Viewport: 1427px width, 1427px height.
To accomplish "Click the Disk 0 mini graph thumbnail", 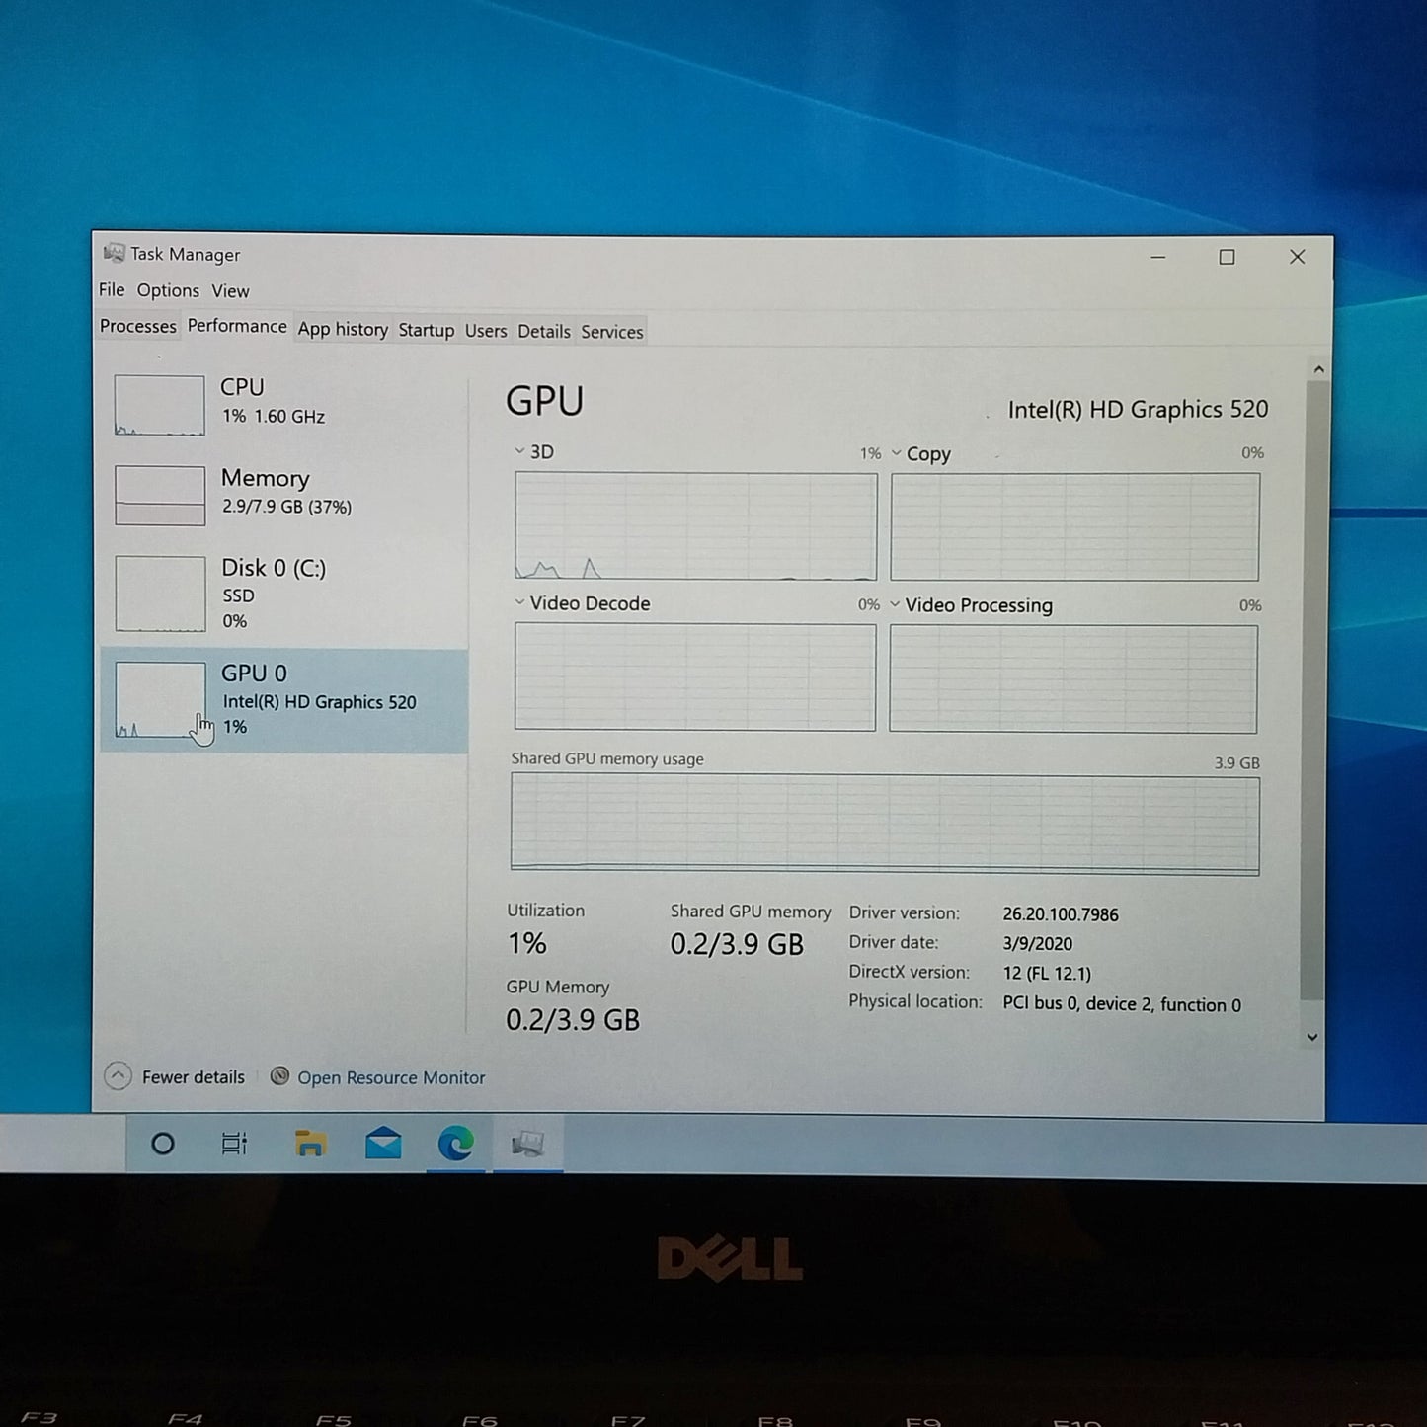I will [160, 594].
